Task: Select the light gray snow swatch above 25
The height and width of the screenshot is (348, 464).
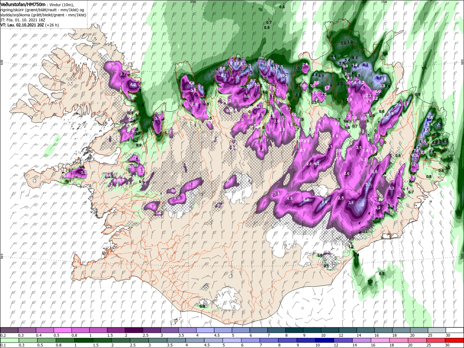Action: coord(437,330)
